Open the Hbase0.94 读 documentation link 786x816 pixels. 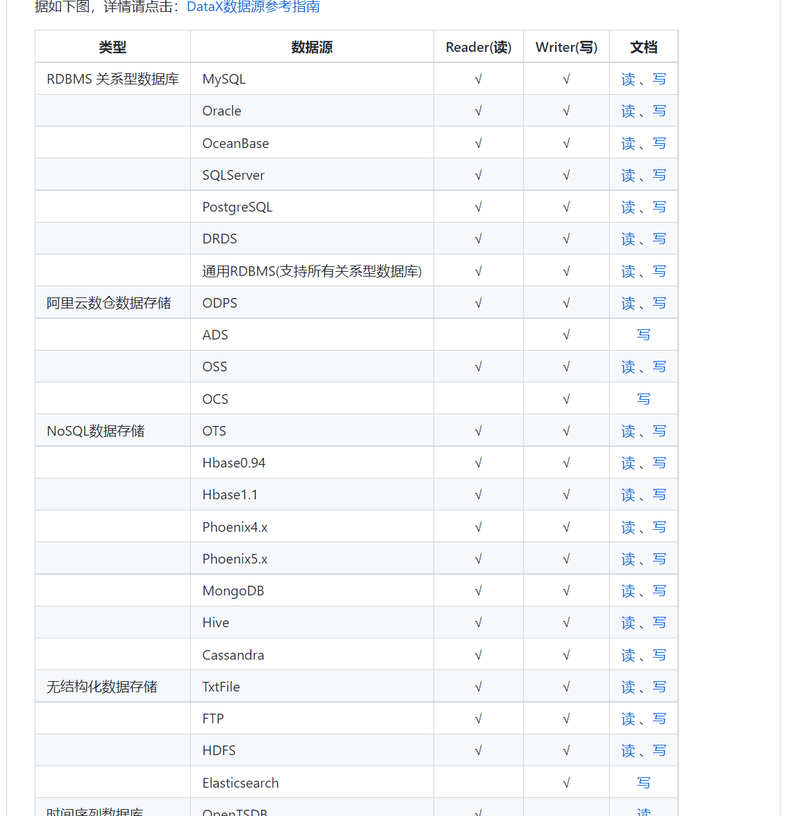coord(628,463)
